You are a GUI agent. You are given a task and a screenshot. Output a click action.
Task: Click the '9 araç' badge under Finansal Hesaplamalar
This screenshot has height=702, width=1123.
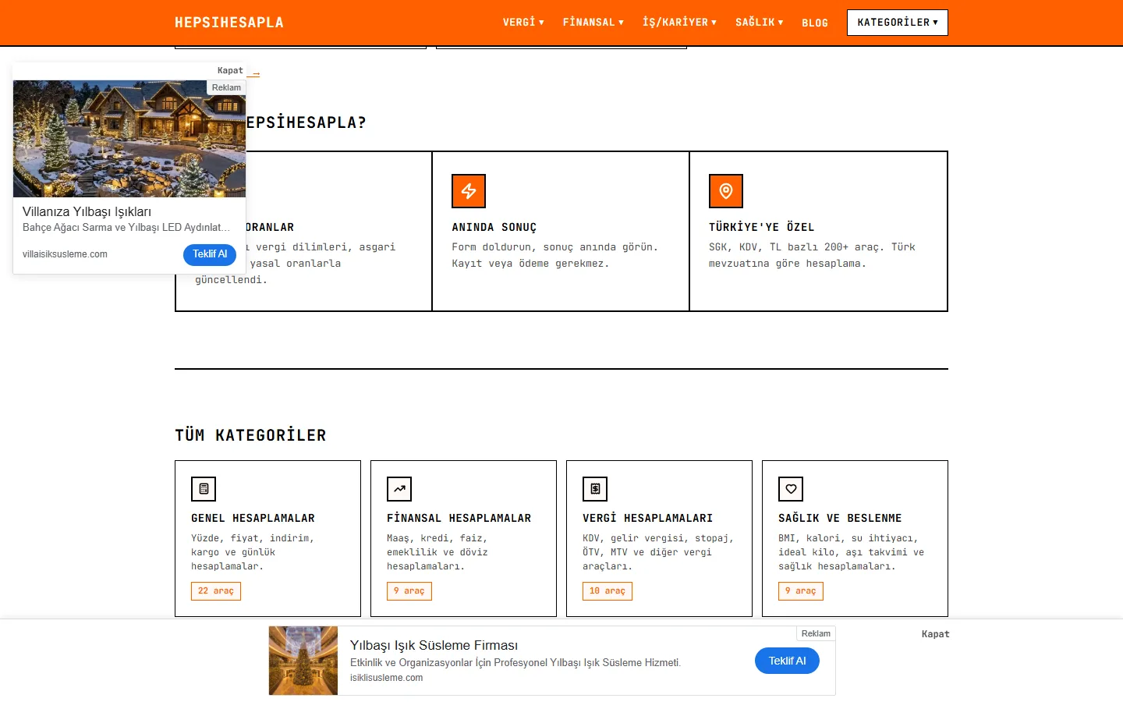(409, 591)
